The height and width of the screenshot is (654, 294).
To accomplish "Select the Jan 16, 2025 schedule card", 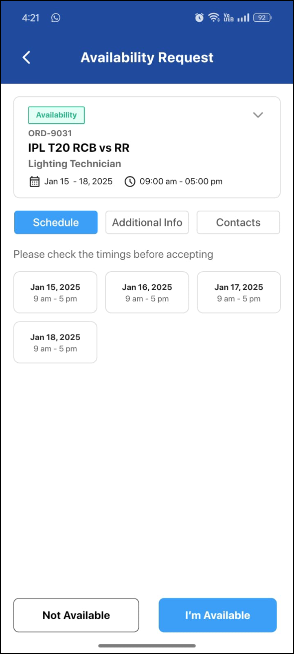I will tap(147, 293).
